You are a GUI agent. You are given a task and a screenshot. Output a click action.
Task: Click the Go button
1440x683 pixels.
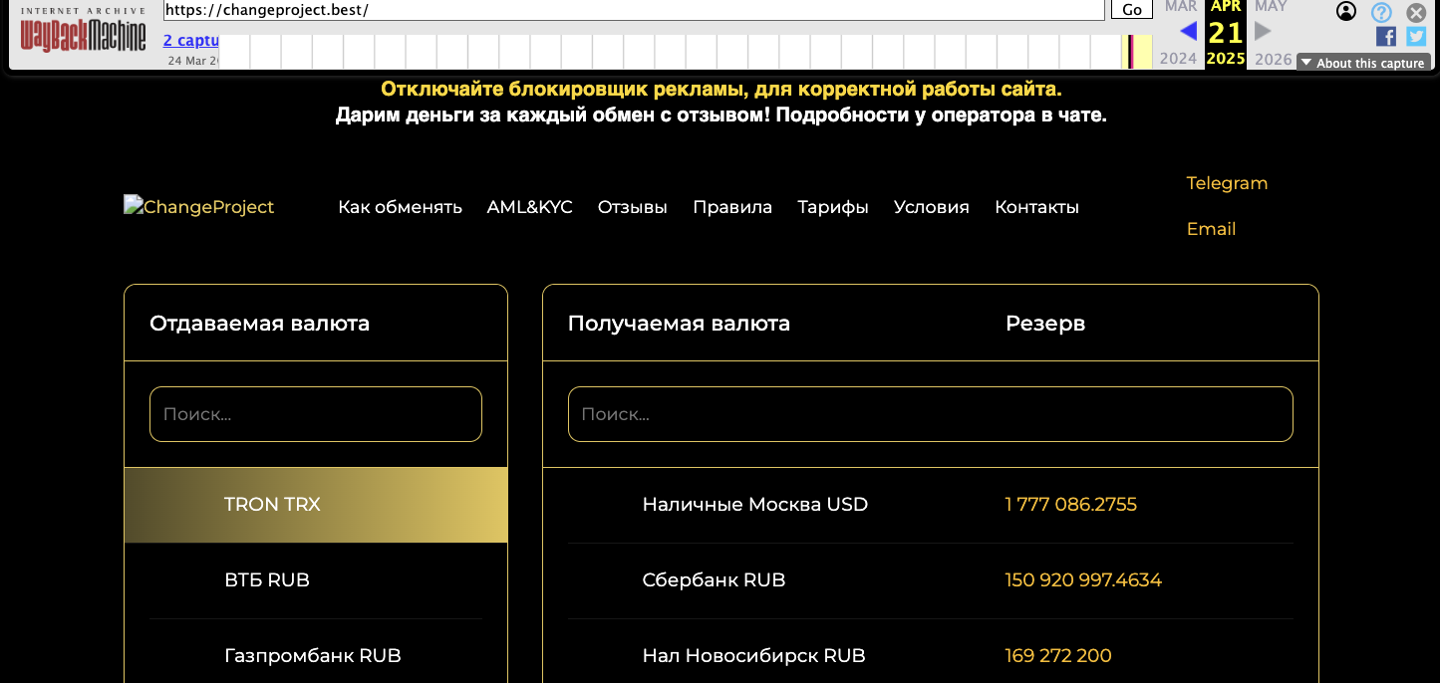1131,10
